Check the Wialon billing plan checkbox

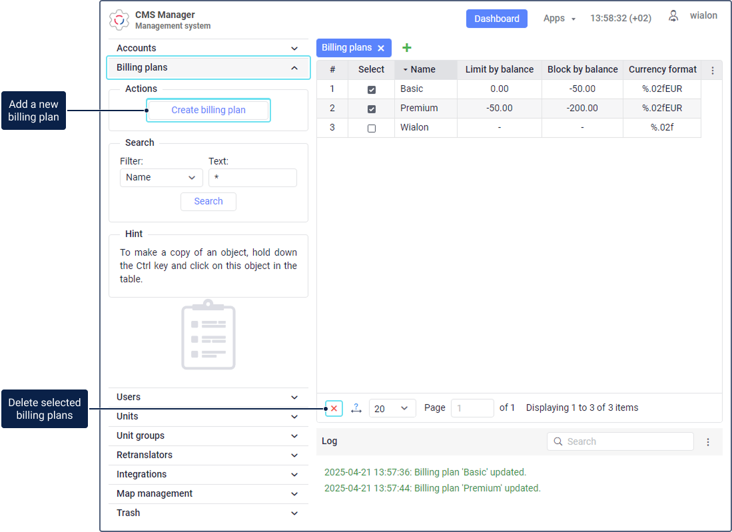coord(372,129)
